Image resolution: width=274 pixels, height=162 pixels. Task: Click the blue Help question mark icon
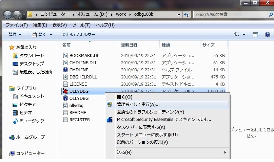(x=267, y=35)
